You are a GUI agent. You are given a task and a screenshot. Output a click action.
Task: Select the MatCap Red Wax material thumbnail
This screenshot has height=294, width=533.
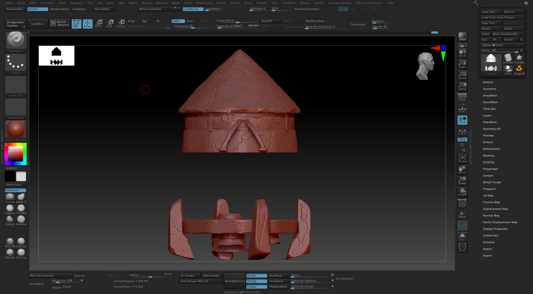pyautogui.click(x=16, y=129)
